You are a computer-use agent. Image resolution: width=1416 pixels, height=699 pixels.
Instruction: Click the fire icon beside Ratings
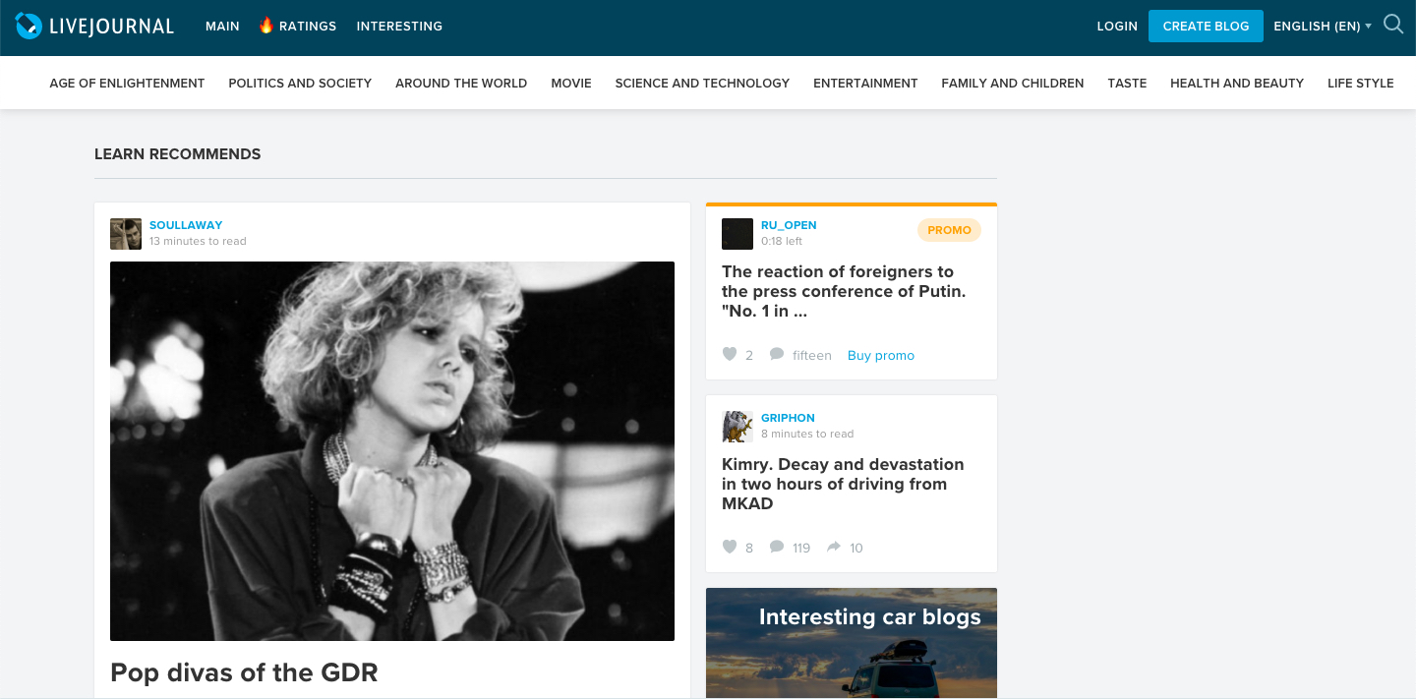click(266, 26)
